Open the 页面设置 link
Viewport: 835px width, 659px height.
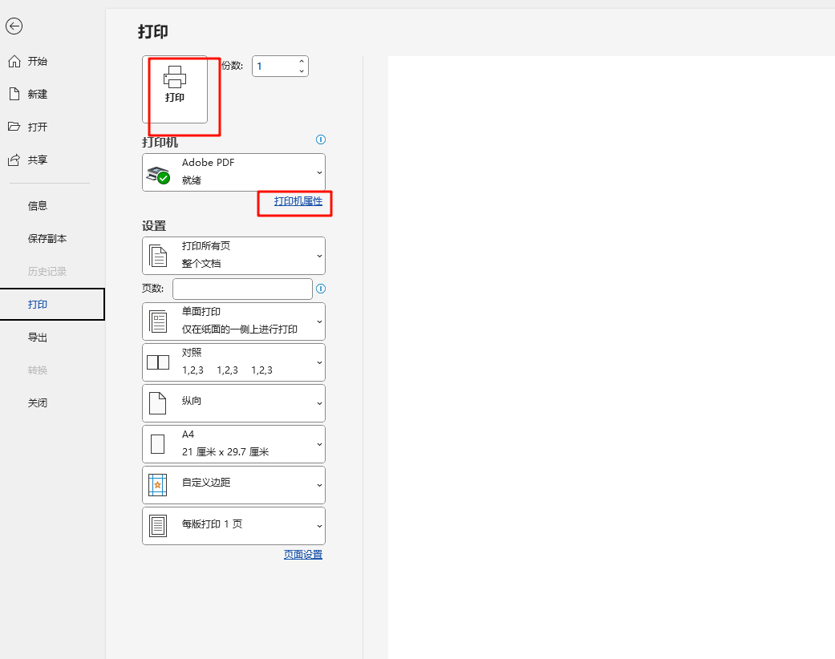303,555
